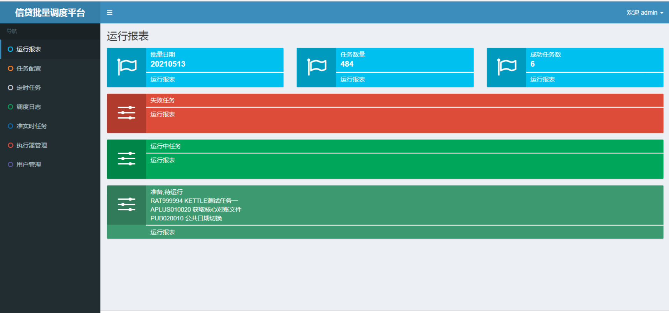This screenshot has height=313, width=669.
Task: Click the flag icon on 任务数量 card
Action: pyautogui.click(x=317, y=67)
